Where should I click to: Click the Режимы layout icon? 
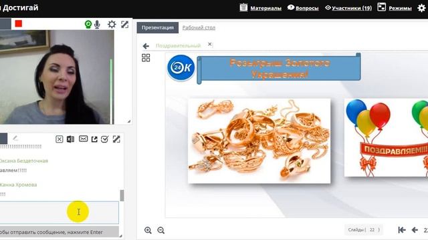[x=381, y=7]
